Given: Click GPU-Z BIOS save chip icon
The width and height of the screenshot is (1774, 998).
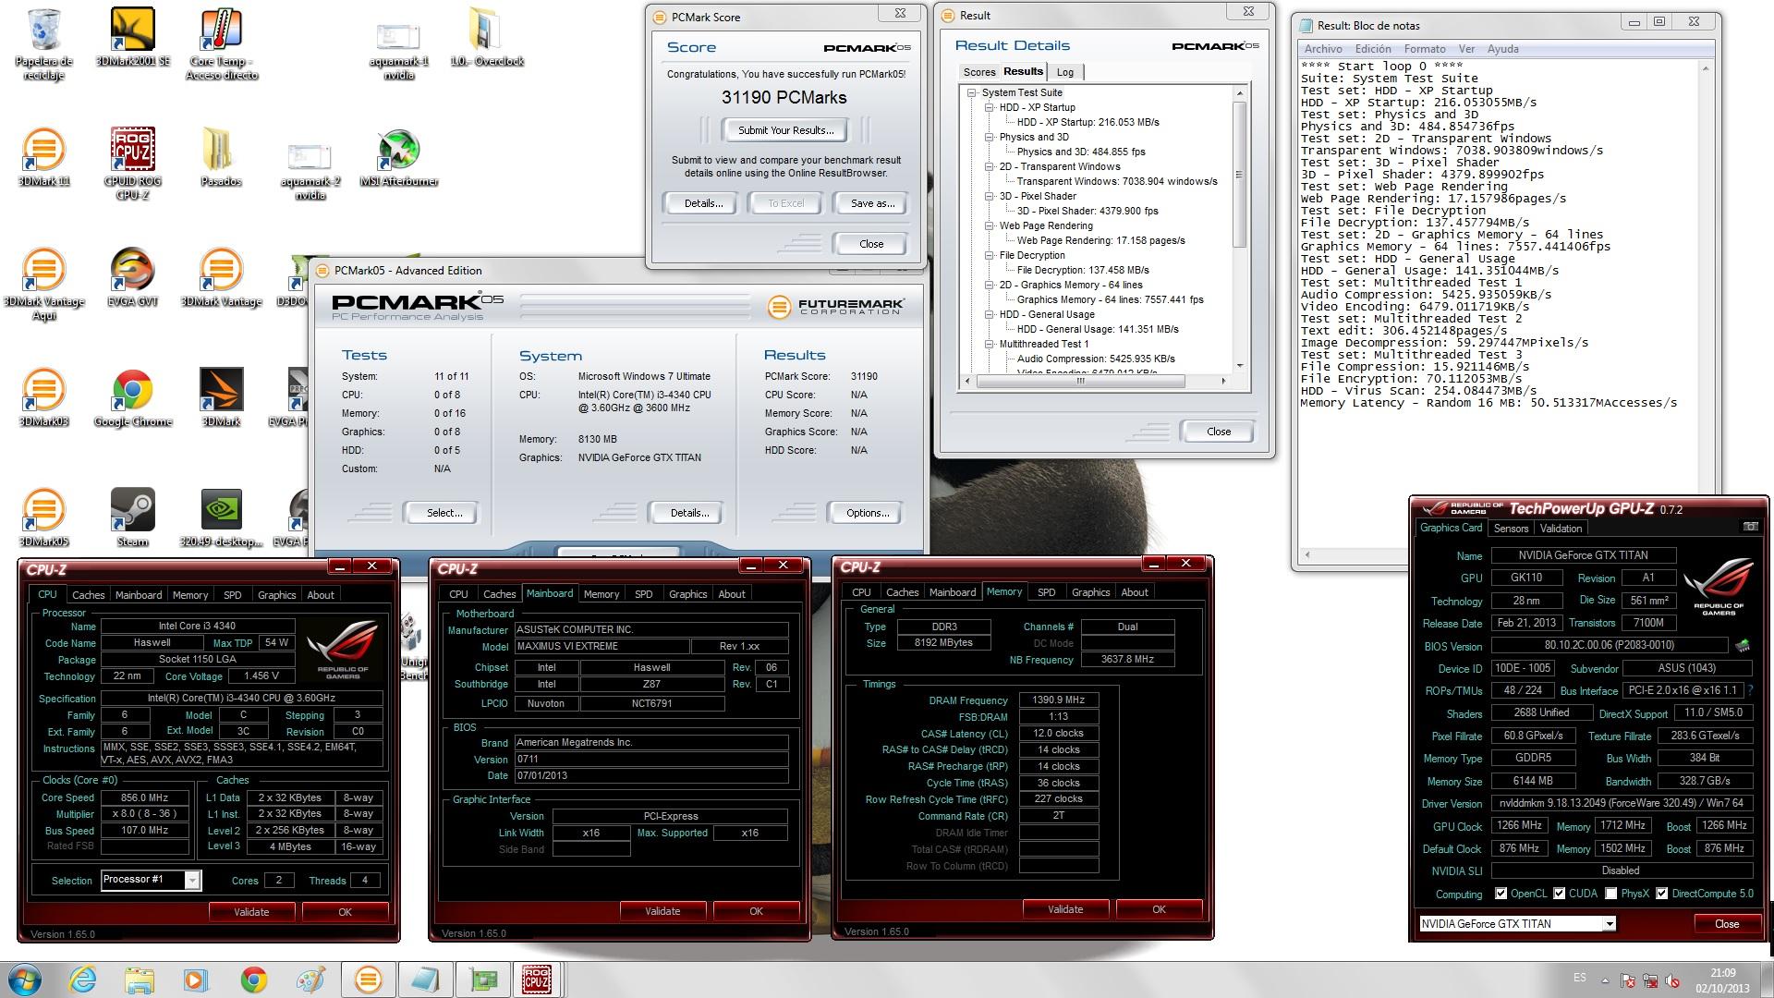Looking at the screenshot, I should [1744, 646].
